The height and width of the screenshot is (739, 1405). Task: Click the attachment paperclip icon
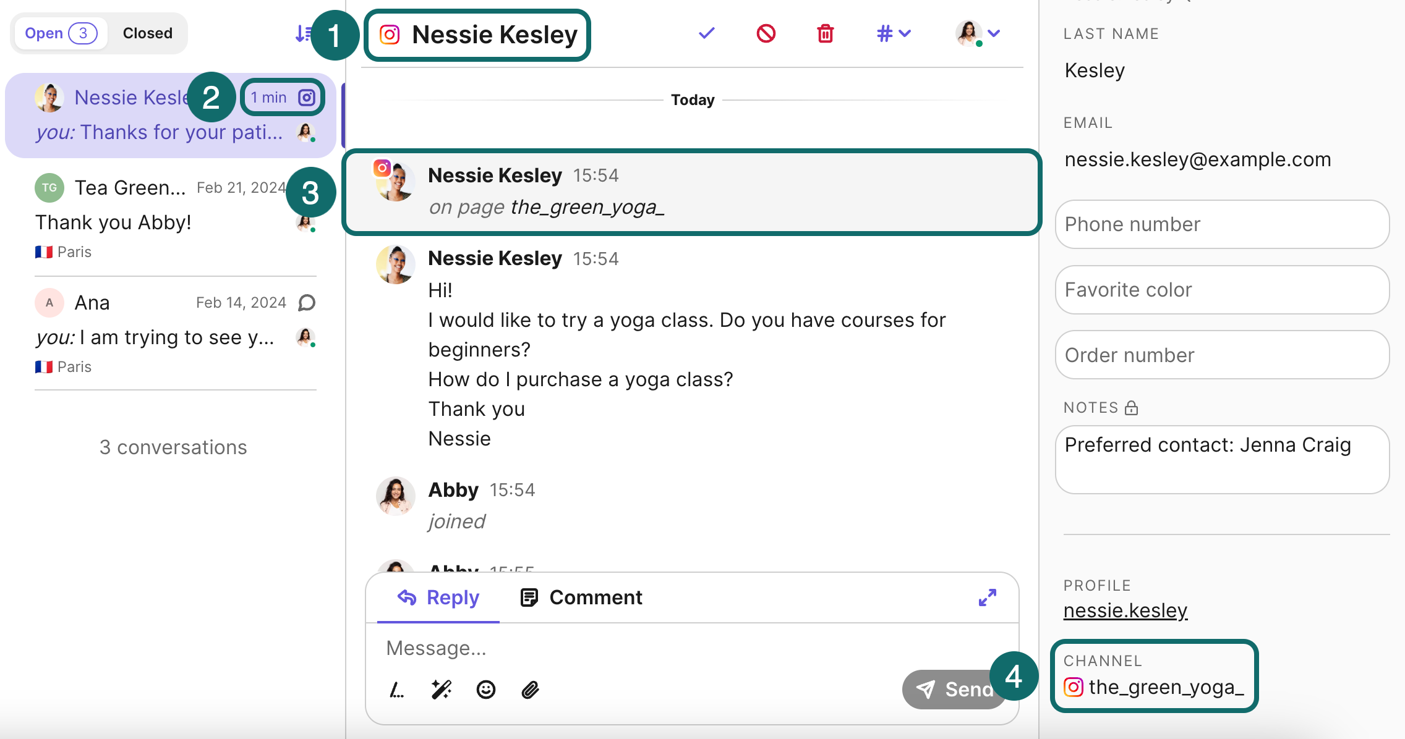[x=529, y=689]
